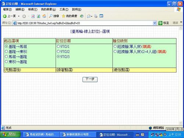
Task: Click the page scrollbar down arrow
Action: coord(181,123)
